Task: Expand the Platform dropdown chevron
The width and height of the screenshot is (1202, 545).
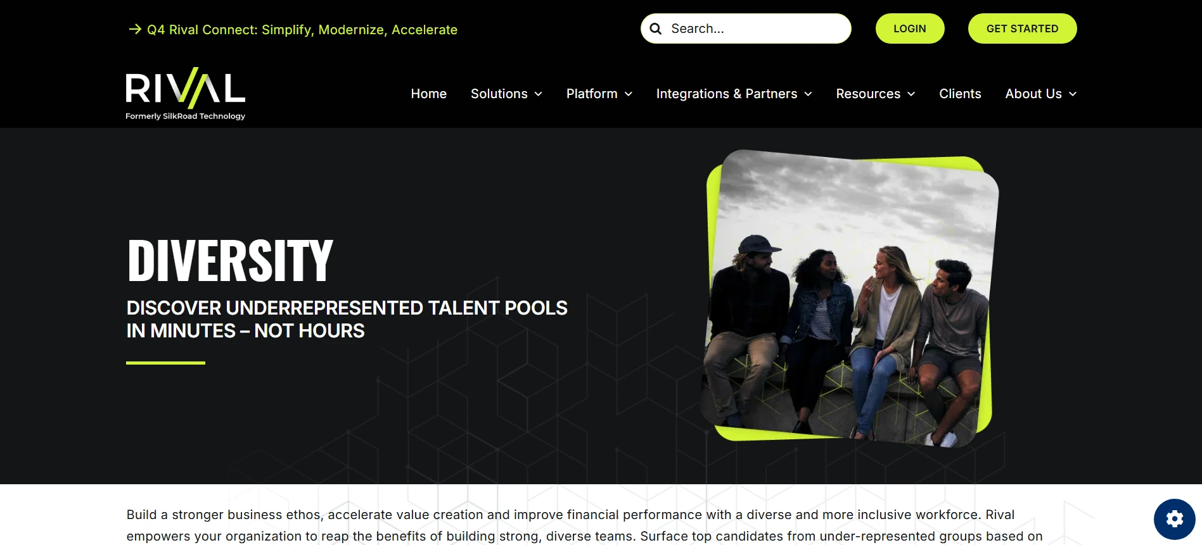Action: tap(629, 94)
